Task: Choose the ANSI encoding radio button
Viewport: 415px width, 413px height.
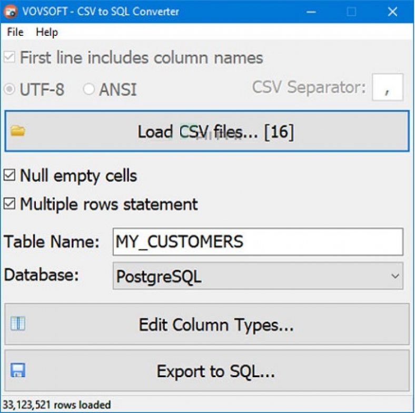Action: point(89,89)
